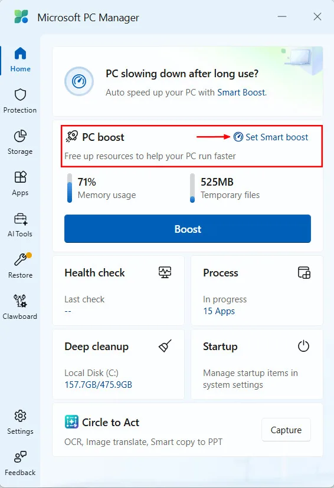
Task: Click the temporary files level bar
Action: point(192,188)
